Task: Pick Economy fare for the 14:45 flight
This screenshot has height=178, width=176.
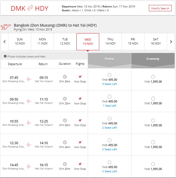Action: [x=153, y=164]
